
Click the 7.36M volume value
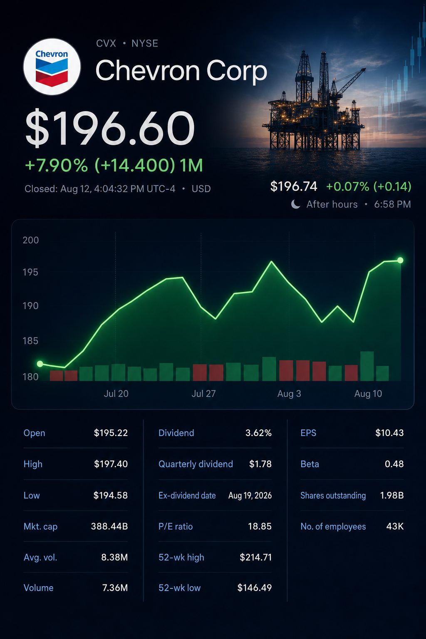point(115,588)
